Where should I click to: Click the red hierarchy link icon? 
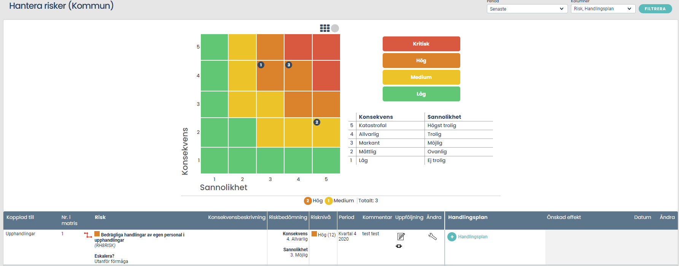pyautogui.click(x=88, y=235)
